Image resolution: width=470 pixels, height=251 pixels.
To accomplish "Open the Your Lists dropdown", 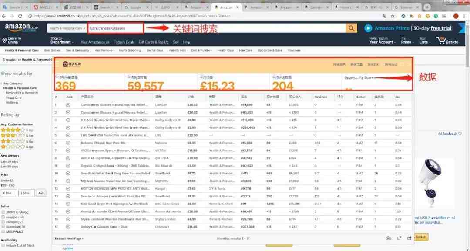I will coord(425,40).
